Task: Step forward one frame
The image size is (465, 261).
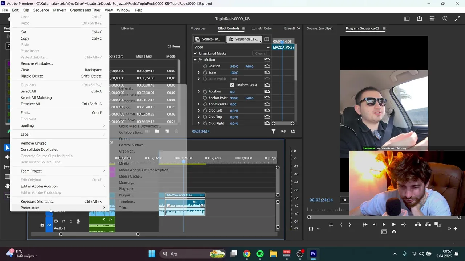Action: [393, 225]
